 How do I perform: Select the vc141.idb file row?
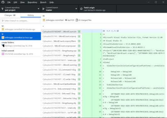pyautogui.click(x=61, y=113)
